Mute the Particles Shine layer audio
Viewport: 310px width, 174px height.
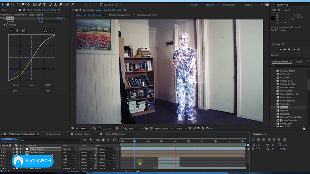coord(4,152)
